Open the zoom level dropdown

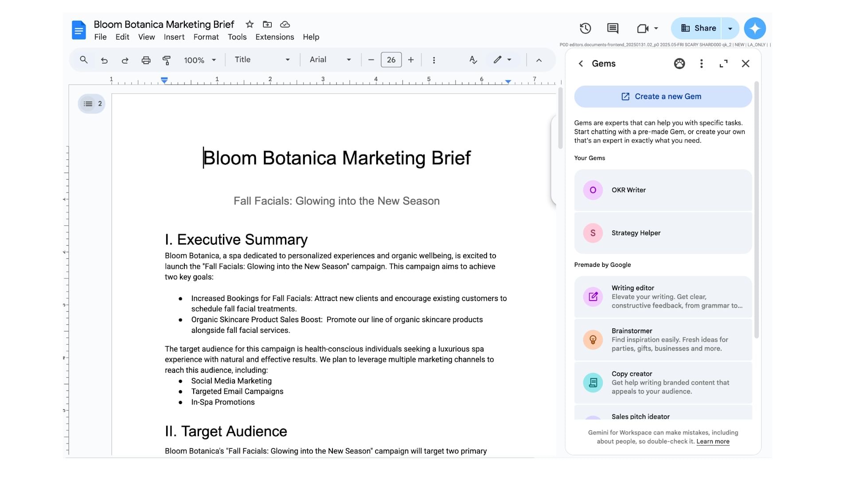pyautogui.click(x=200, y=60)
